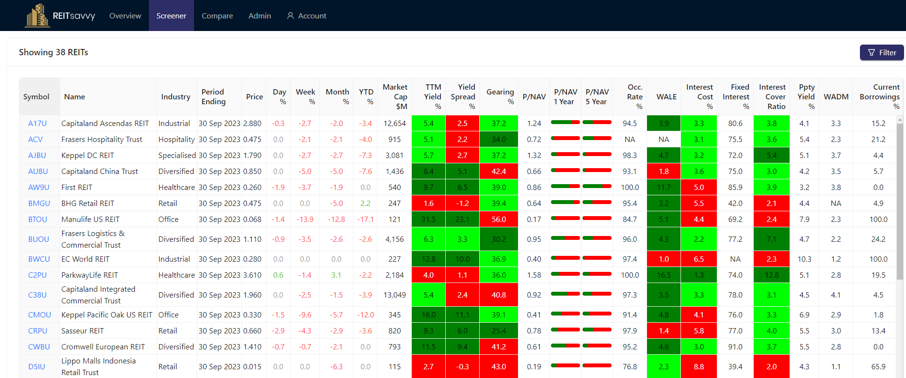Click the P/NAV 5 Year bar for AW9U
The height and width of the screenshot is (378, 906).
tap(597, 186)
